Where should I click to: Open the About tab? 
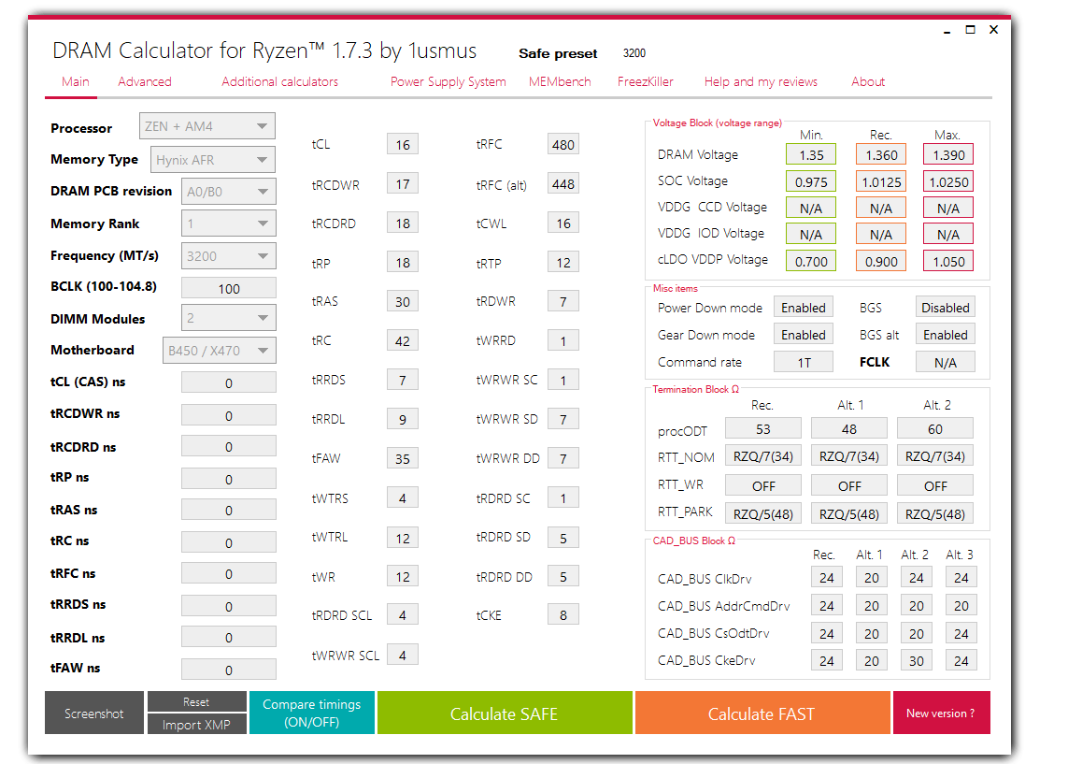(868, 81)
